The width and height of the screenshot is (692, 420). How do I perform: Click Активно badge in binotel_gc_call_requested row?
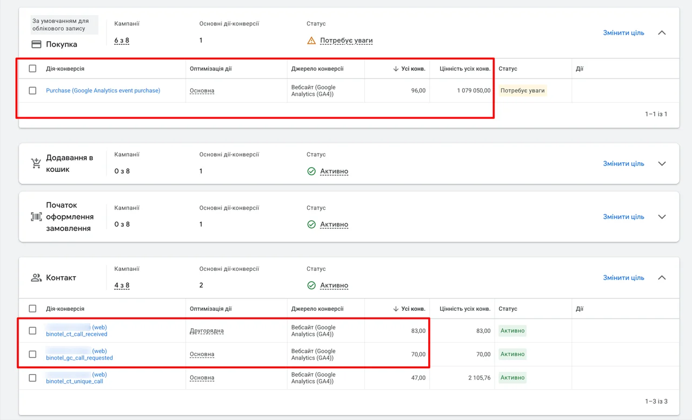(x=513, y=354)
